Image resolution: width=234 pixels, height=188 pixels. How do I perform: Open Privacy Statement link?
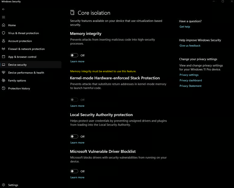tap(190, 86)
